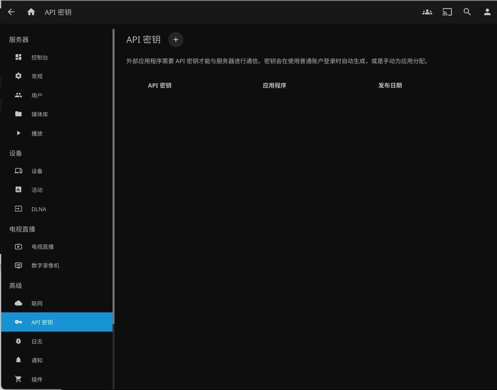Screen dimensions: 497x390
Task: Click the 发布日期 column header
Action: (390, 85)
